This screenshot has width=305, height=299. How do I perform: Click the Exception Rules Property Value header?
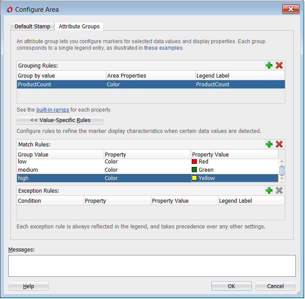[184, 200]
